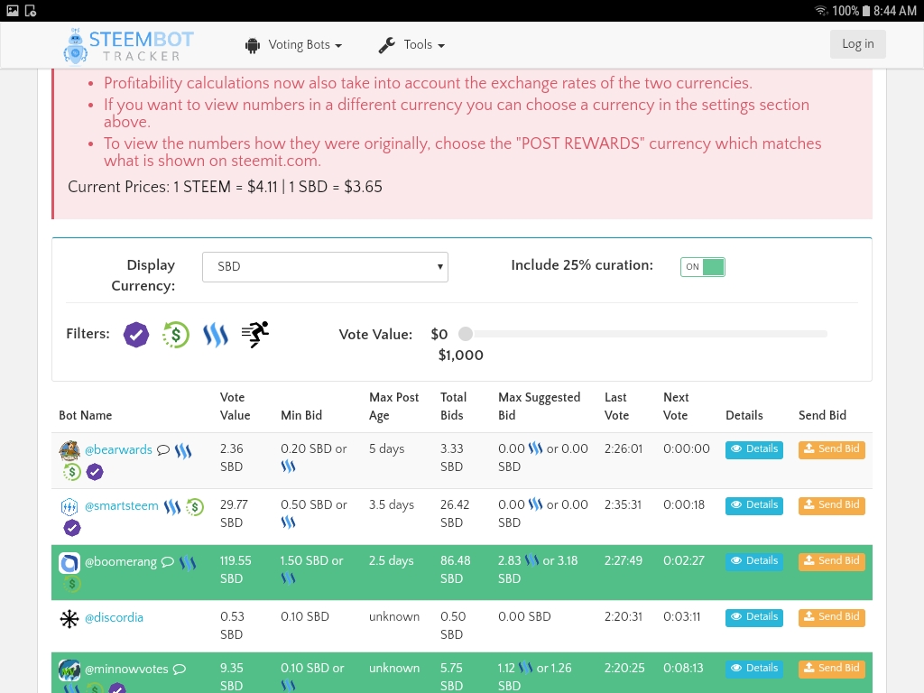Screen dimensions: 924x693
Task: Click the Total Bids column header
Action: pos(453,407)
